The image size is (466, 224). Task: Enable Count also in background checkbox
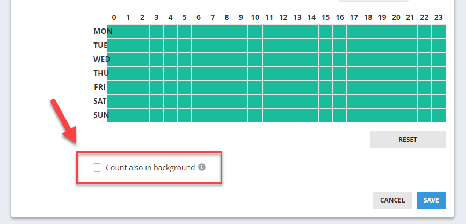[x=97, y=168]
